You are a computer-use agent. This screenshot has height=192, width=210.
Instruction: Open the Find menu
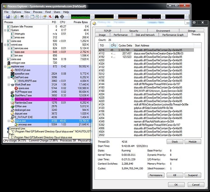[x=48, y=12]
